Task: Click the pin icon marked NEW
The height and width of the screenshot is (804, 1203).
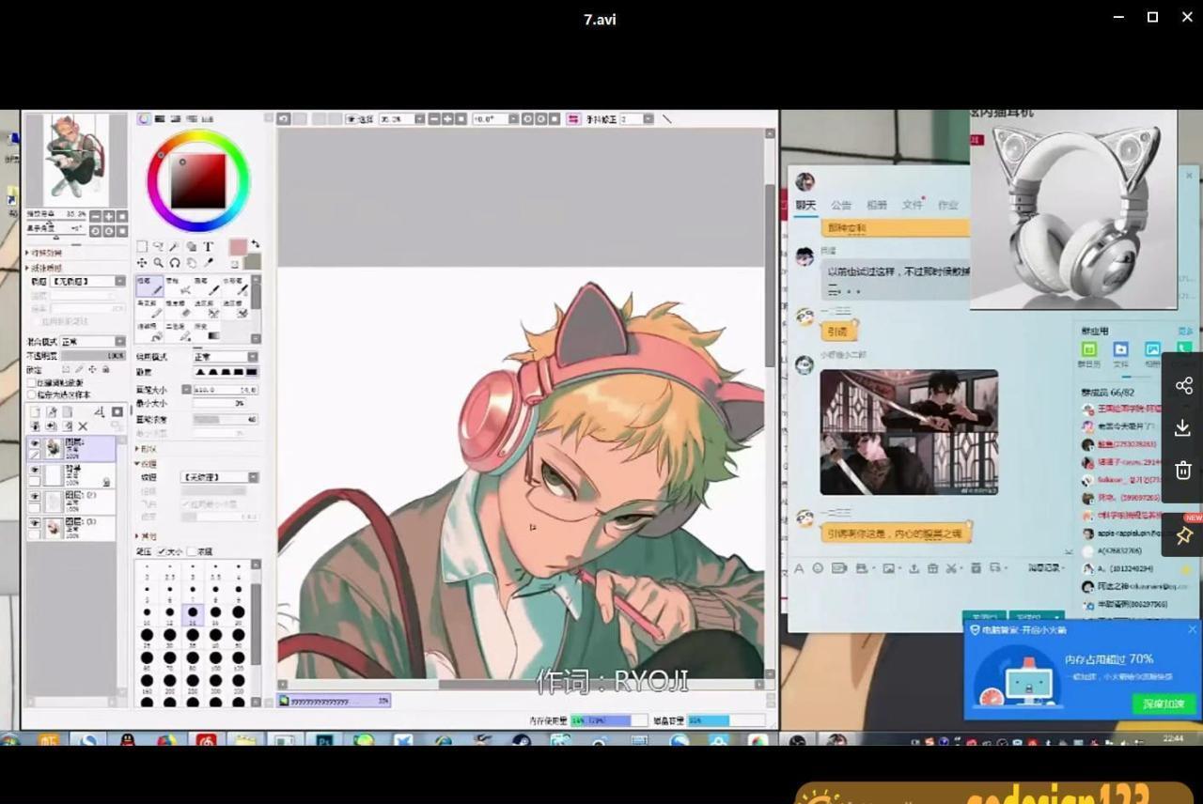Action: click(x=1183, y=534)
